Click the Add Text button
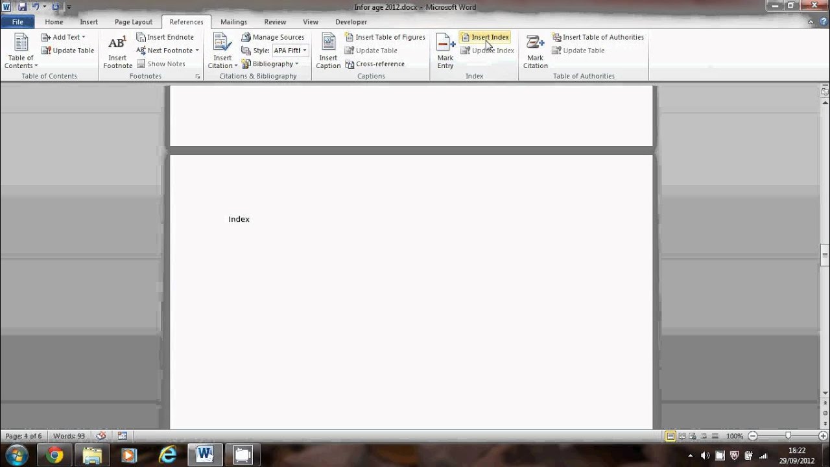 tap(64, 37)
